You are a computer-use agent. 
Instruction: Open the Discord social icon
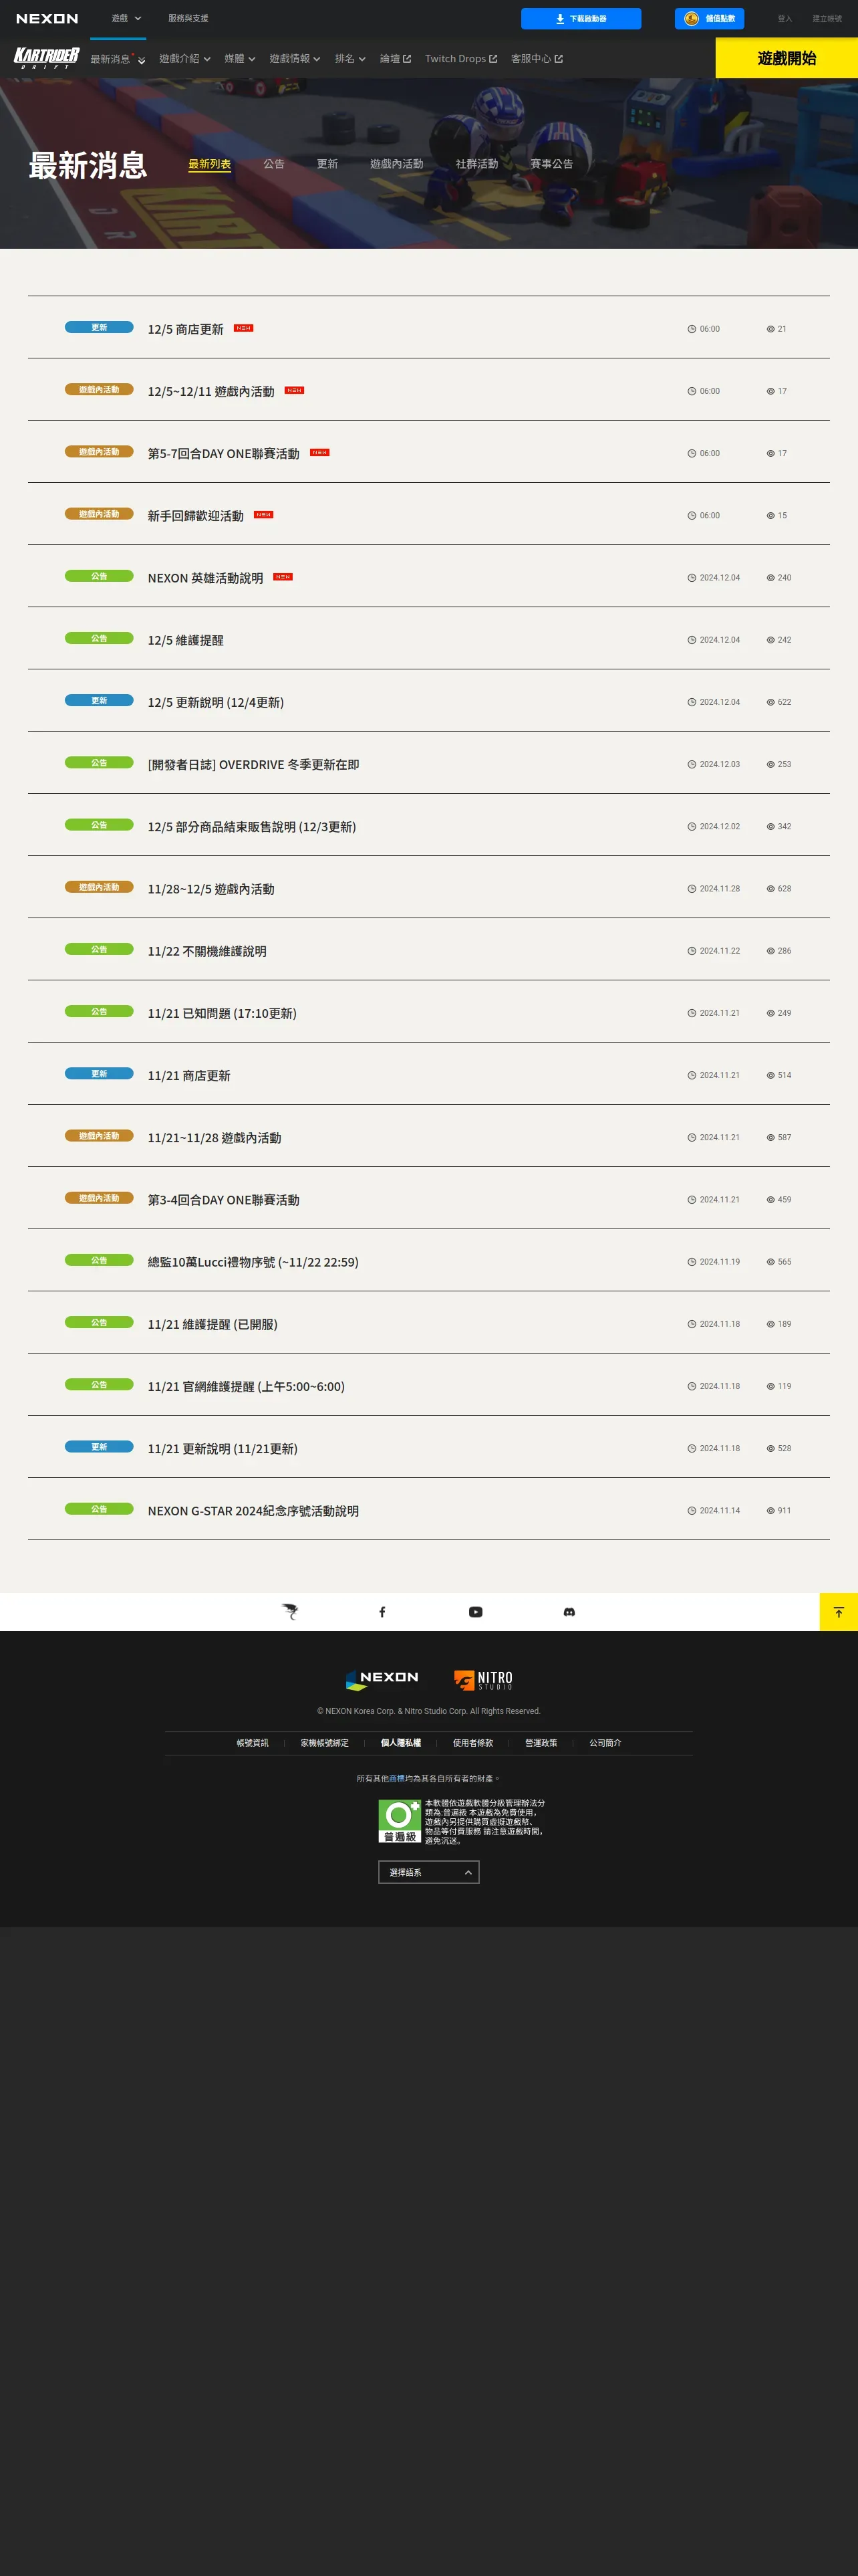point(569,1612)
